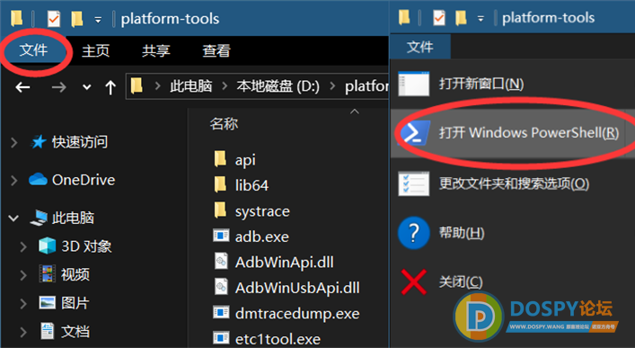
Task: Switch to the 主页 ribbon tab
Action: 95,50
